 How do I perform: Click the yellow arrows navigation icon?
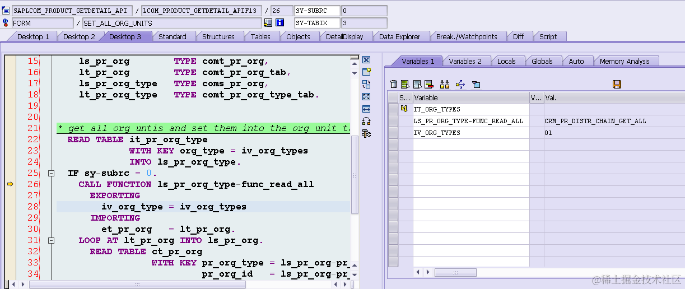coord(460,84)
